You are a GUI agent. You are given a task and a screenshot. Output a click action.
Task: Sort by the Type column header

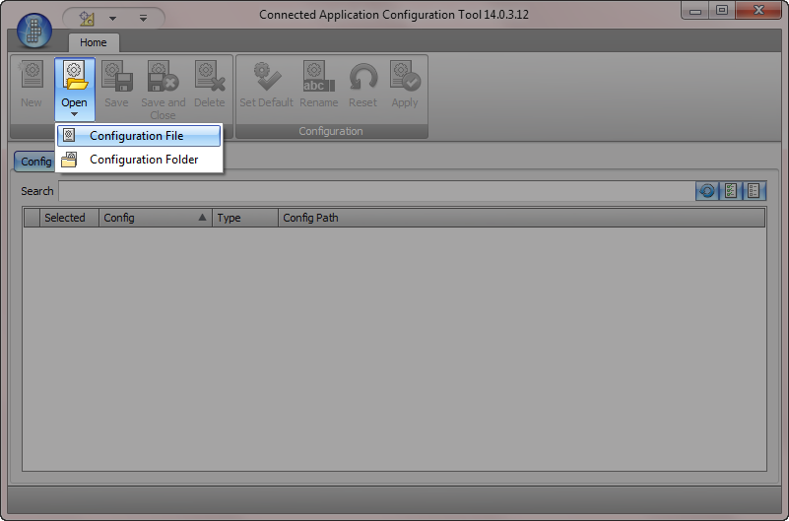tap(245, 218)
